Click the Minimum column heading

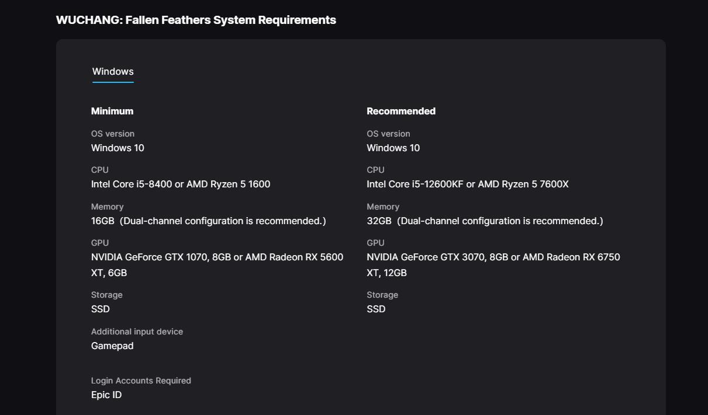point(112,111)
